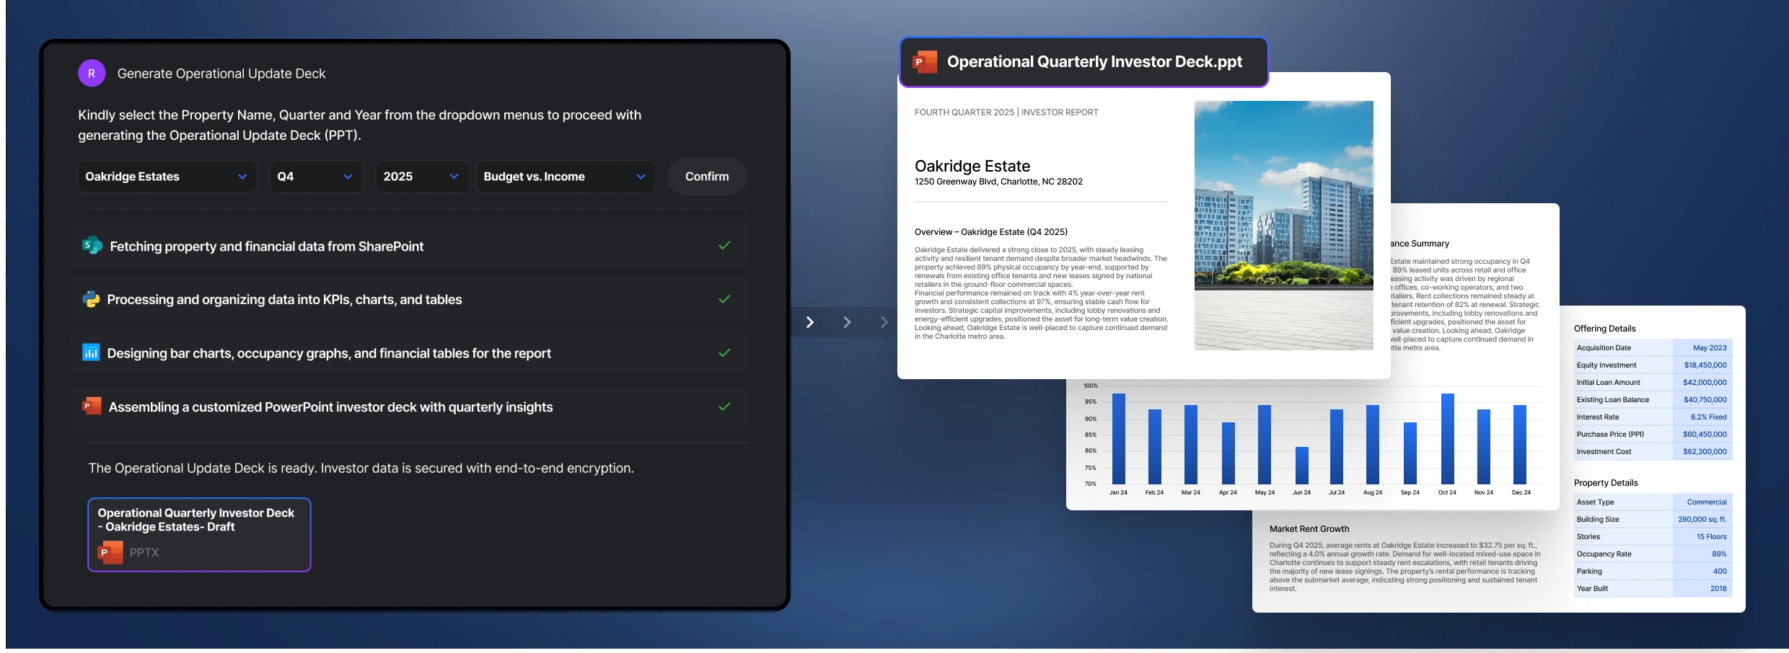Click the Jun 24 bar in occupancy chart
The height and width of the screenshot is (653, 1789).
(x=1302, y=465)
